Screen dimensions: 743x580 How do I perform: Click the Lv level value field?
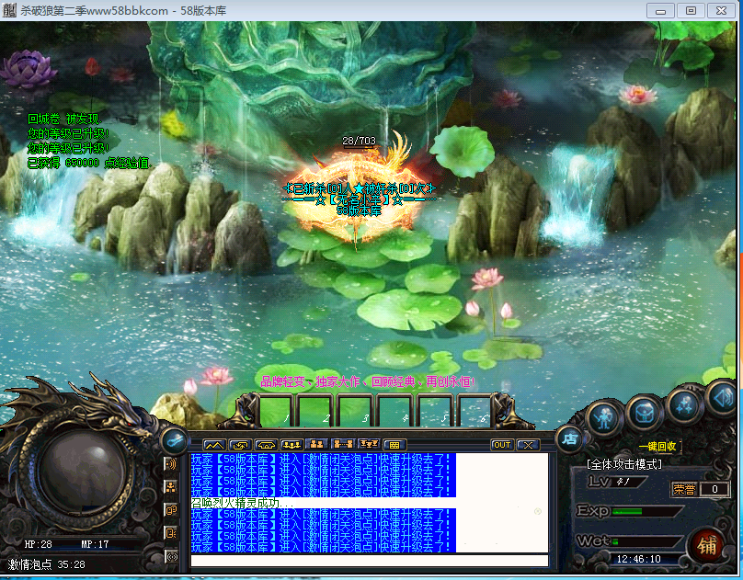628,482
